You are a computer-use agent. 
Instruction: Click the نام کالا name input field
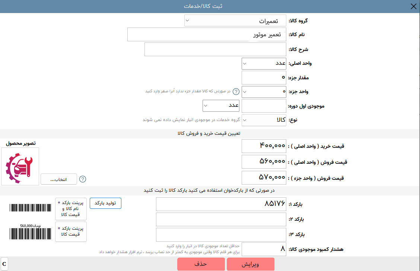[207, 35]
